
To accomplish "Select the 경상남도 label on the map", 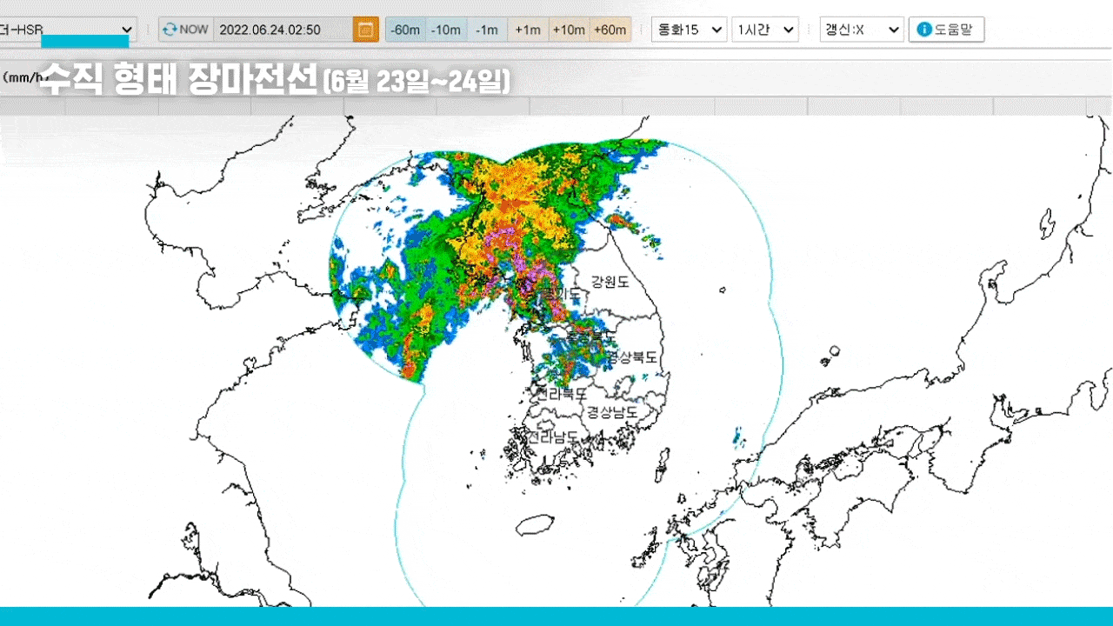I will click(x=612, y=411).
